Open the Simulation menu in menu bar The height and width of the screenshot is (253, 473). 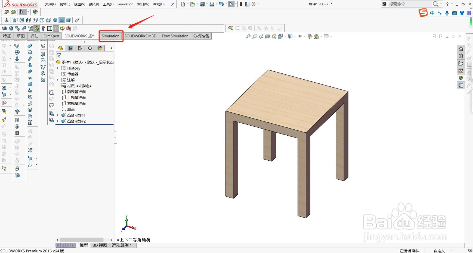click(x=125, y=4)
